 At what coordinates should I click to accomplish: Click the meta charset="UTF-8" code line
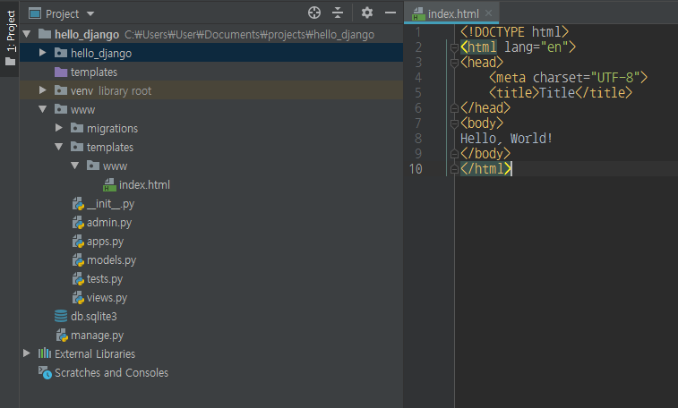coord(568,78)
